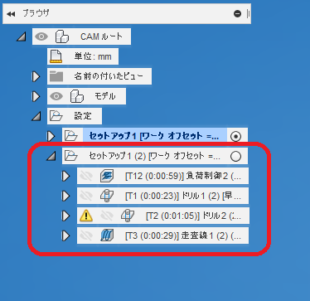The height and width of the screenshot is (301, 310).
Task: Select the highlighted セットアップ1 row text
Action: pos(154,136)
